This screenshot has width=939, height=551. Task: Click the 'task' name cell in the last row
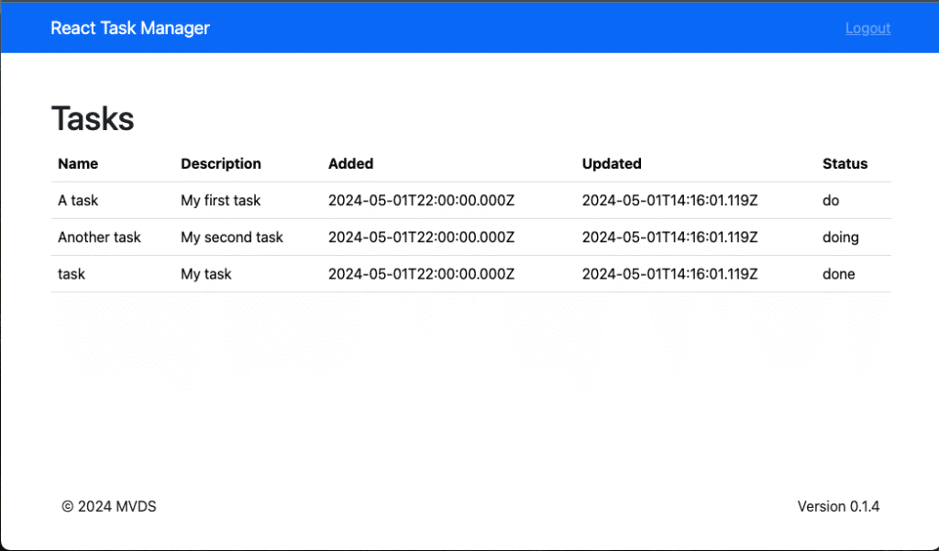(x=72, y=274)
